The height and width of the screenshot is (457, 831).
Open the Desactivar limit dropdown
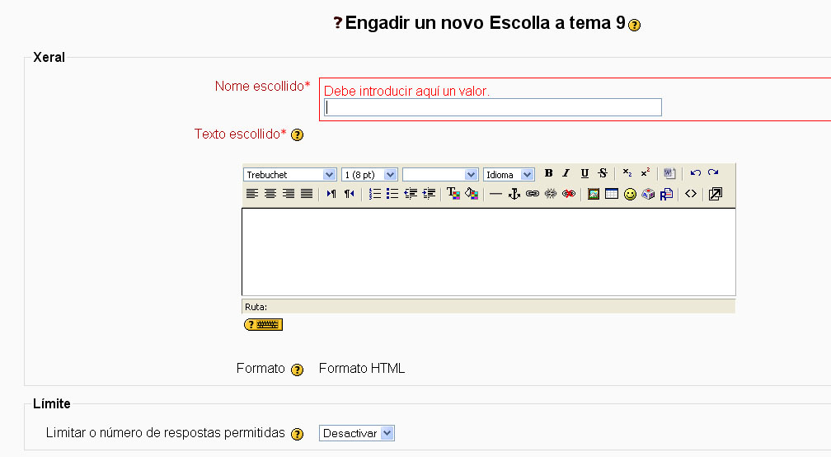tap(357, 433)
